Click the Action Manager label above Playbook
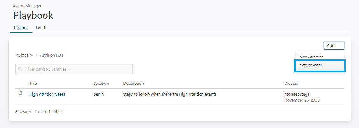The height and width of the screenshot is (128, 359). point(27,6)
